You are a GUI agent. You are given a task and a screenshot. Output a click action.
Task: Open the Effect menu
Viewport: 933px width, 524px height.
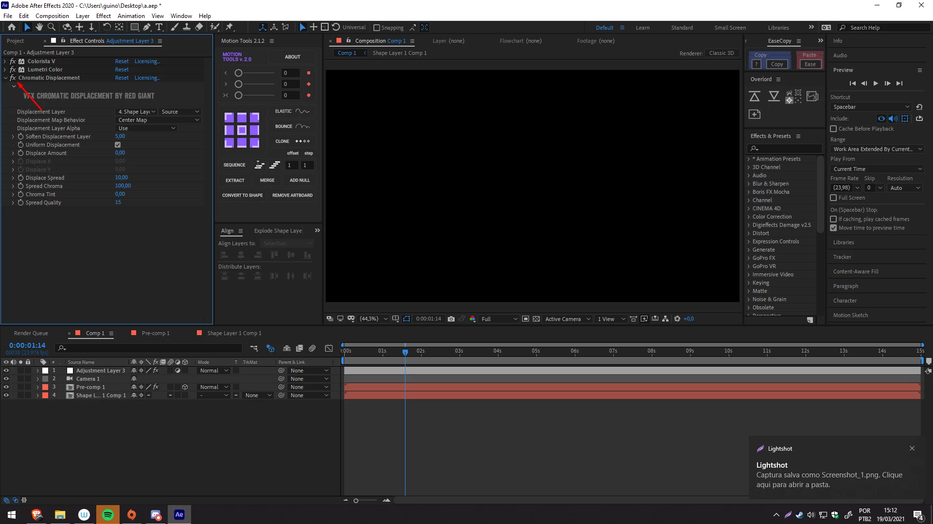pyautogui.click(x=104, y=16)
